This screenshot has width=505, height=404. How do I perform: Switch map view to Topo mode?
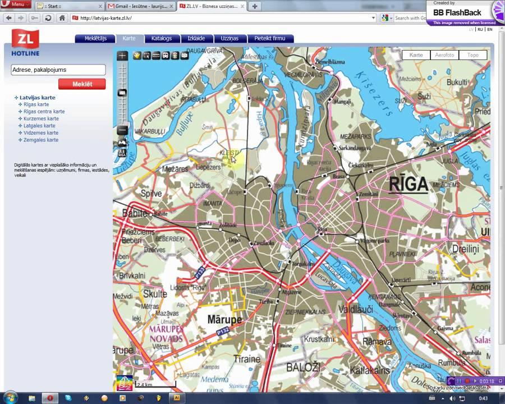point(473,55)
